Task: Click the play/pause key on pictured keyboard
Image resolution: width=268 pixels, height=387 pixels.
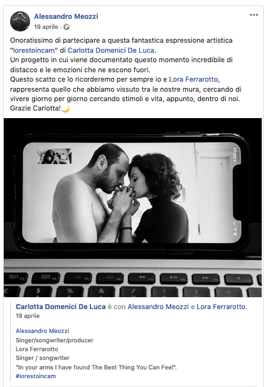Action: [x=174, y=278]
